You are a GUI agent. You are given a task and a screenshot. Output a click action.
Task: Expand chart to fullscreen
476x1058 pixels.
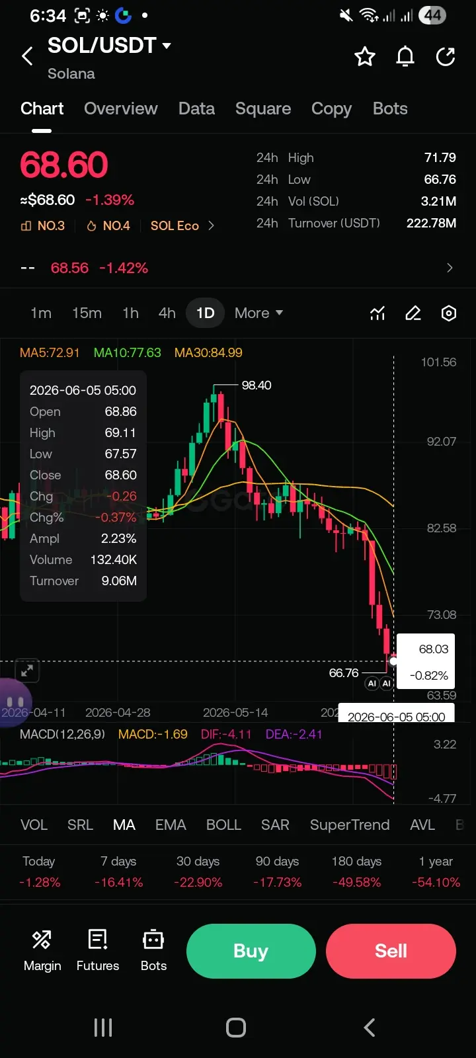[x=27, y=671]
